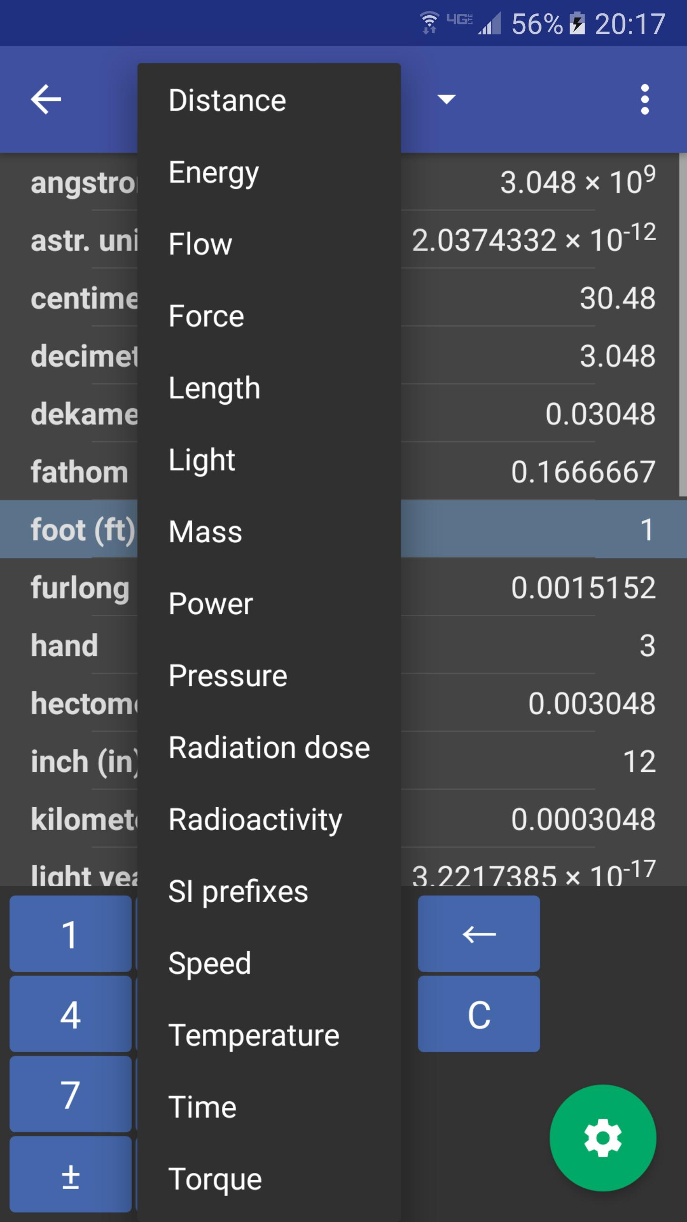The height and width of the screenshot is (1222, 687).
Task: Pick the Radiation dose category
Action: click(x=269, y=748)
